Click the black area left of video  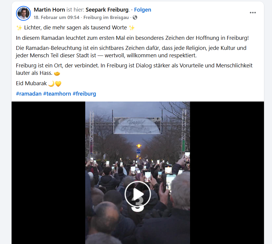coord(48,173)
